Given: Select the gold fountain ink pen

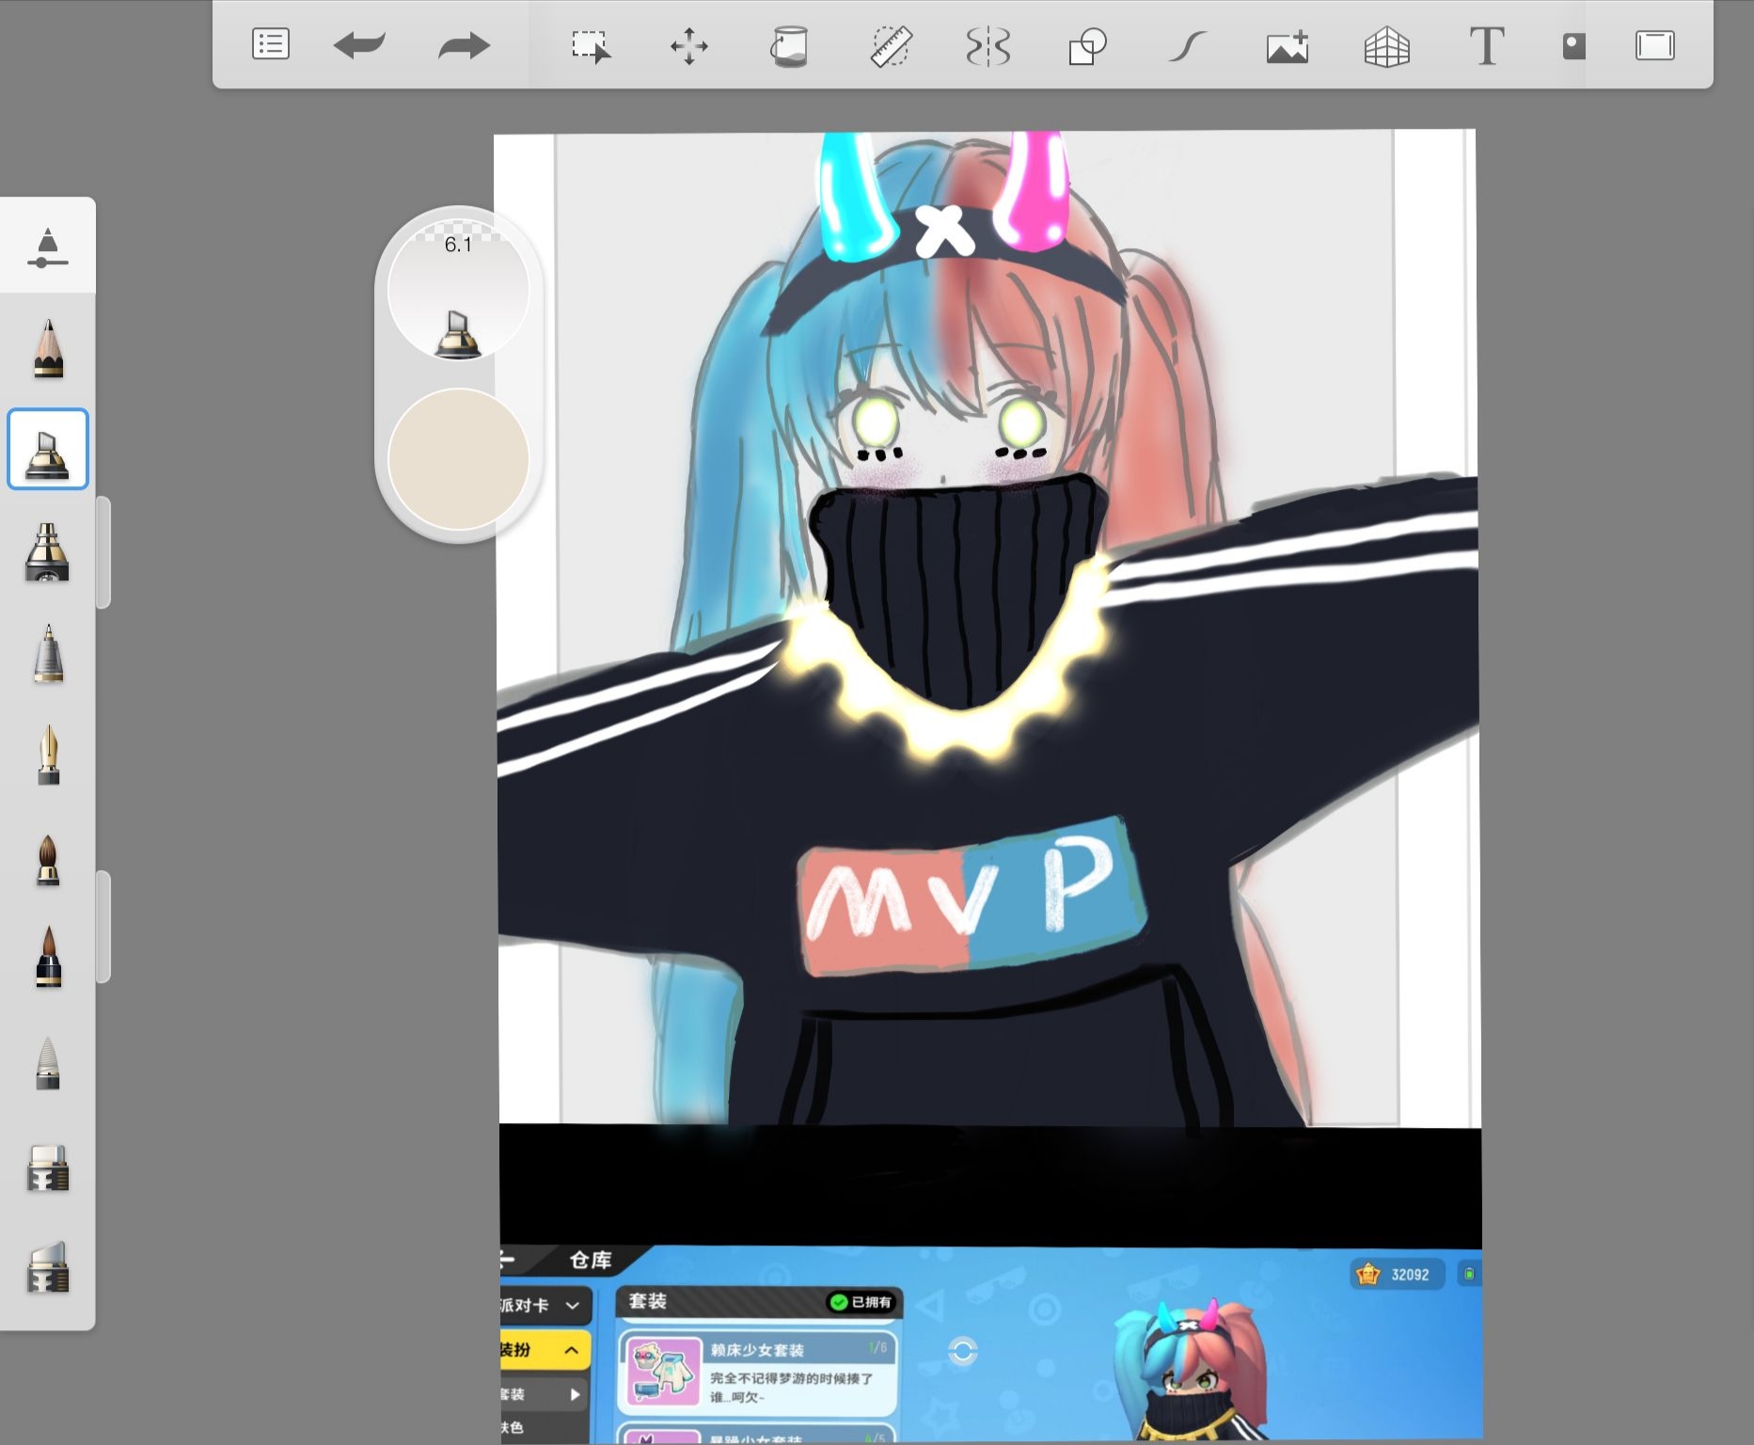Looking at the screenshot, I should (48, 754).
